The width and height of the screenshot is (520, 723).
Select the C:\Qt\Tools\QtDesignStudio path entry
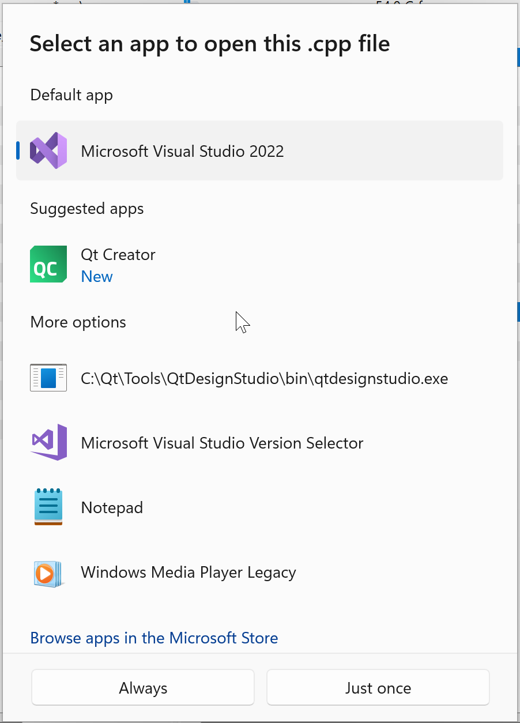[264, 379]
